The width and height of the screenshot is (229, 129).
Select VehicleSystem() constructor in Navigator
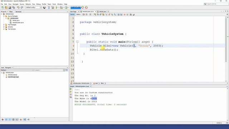point(13,75)
